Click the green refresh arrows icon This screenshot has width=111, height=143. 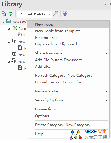[x=11, y=14]
